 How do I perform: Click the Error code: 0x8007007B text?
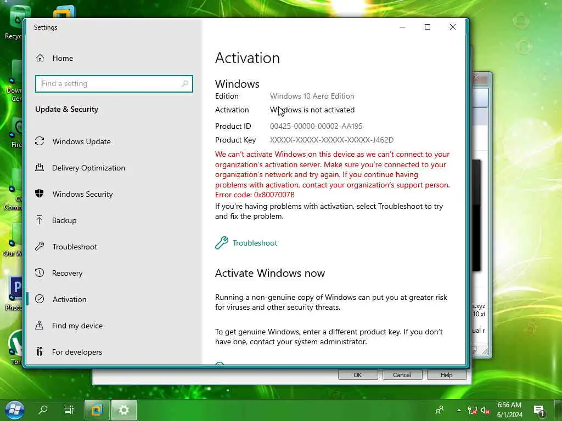[x=255, y=195]
